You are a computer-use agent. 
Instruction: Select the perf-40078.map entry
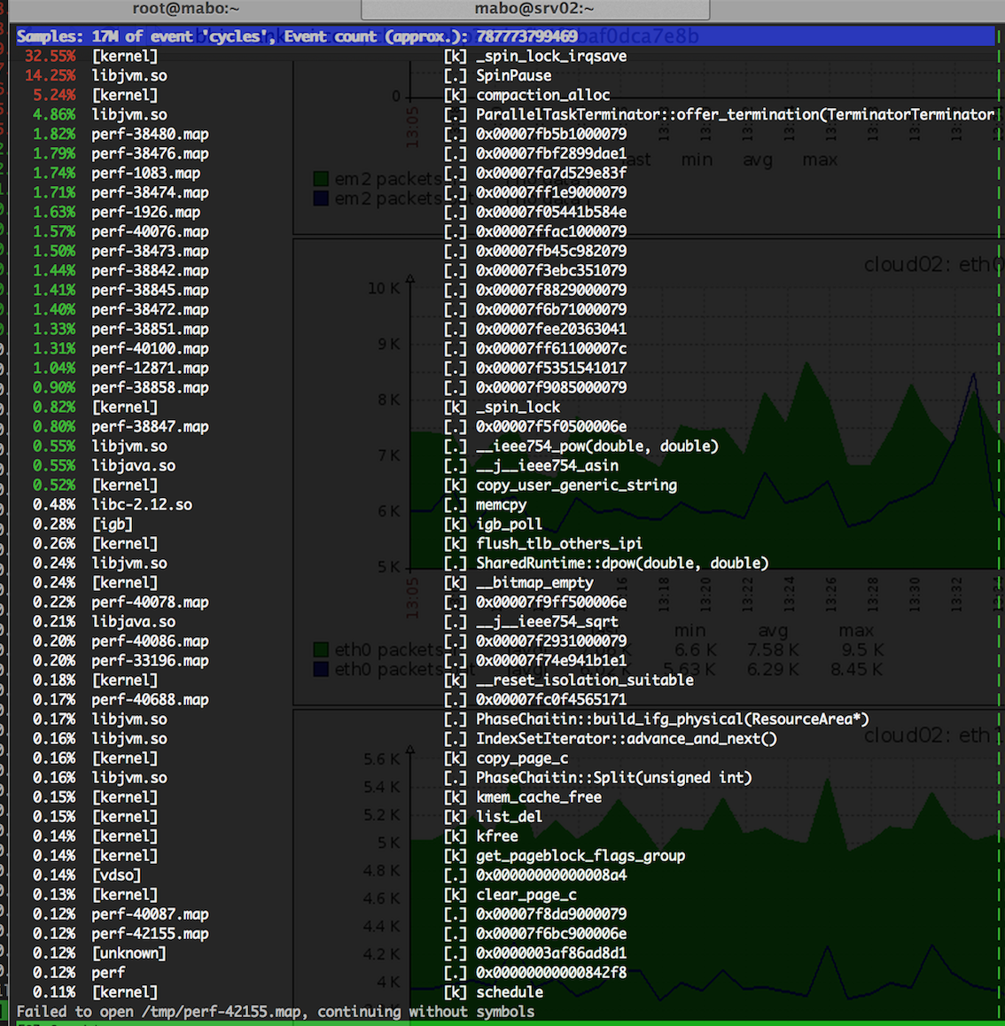point(150,602)
